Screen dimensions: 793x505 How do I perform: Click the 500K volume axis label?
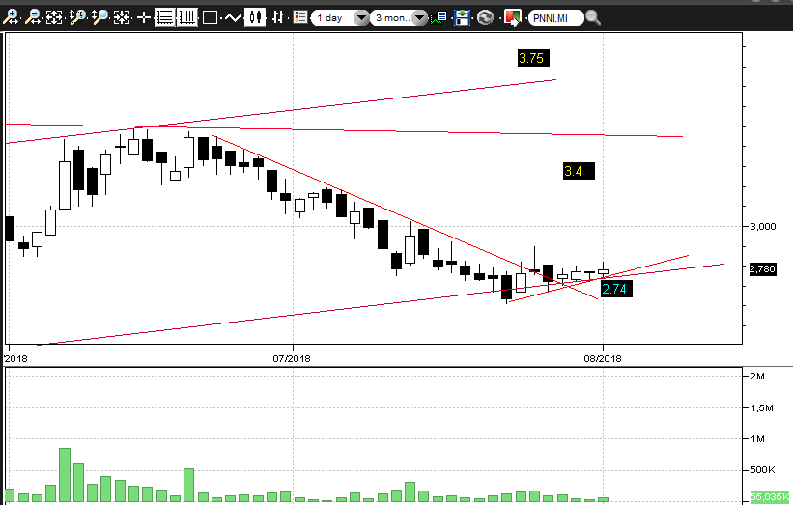[763, 470]
